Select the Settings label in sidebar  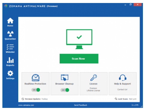(x=10, y=79)
